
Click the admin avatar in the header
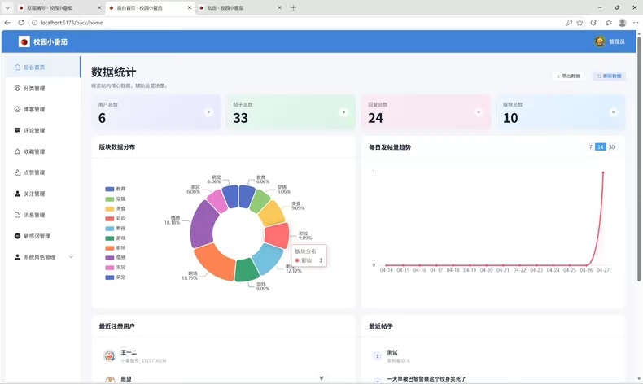[x=600, y=41]
